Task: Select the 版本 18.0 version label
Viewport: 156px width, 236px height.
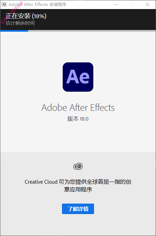Action: pyautogui.click(x=78, y=119)
